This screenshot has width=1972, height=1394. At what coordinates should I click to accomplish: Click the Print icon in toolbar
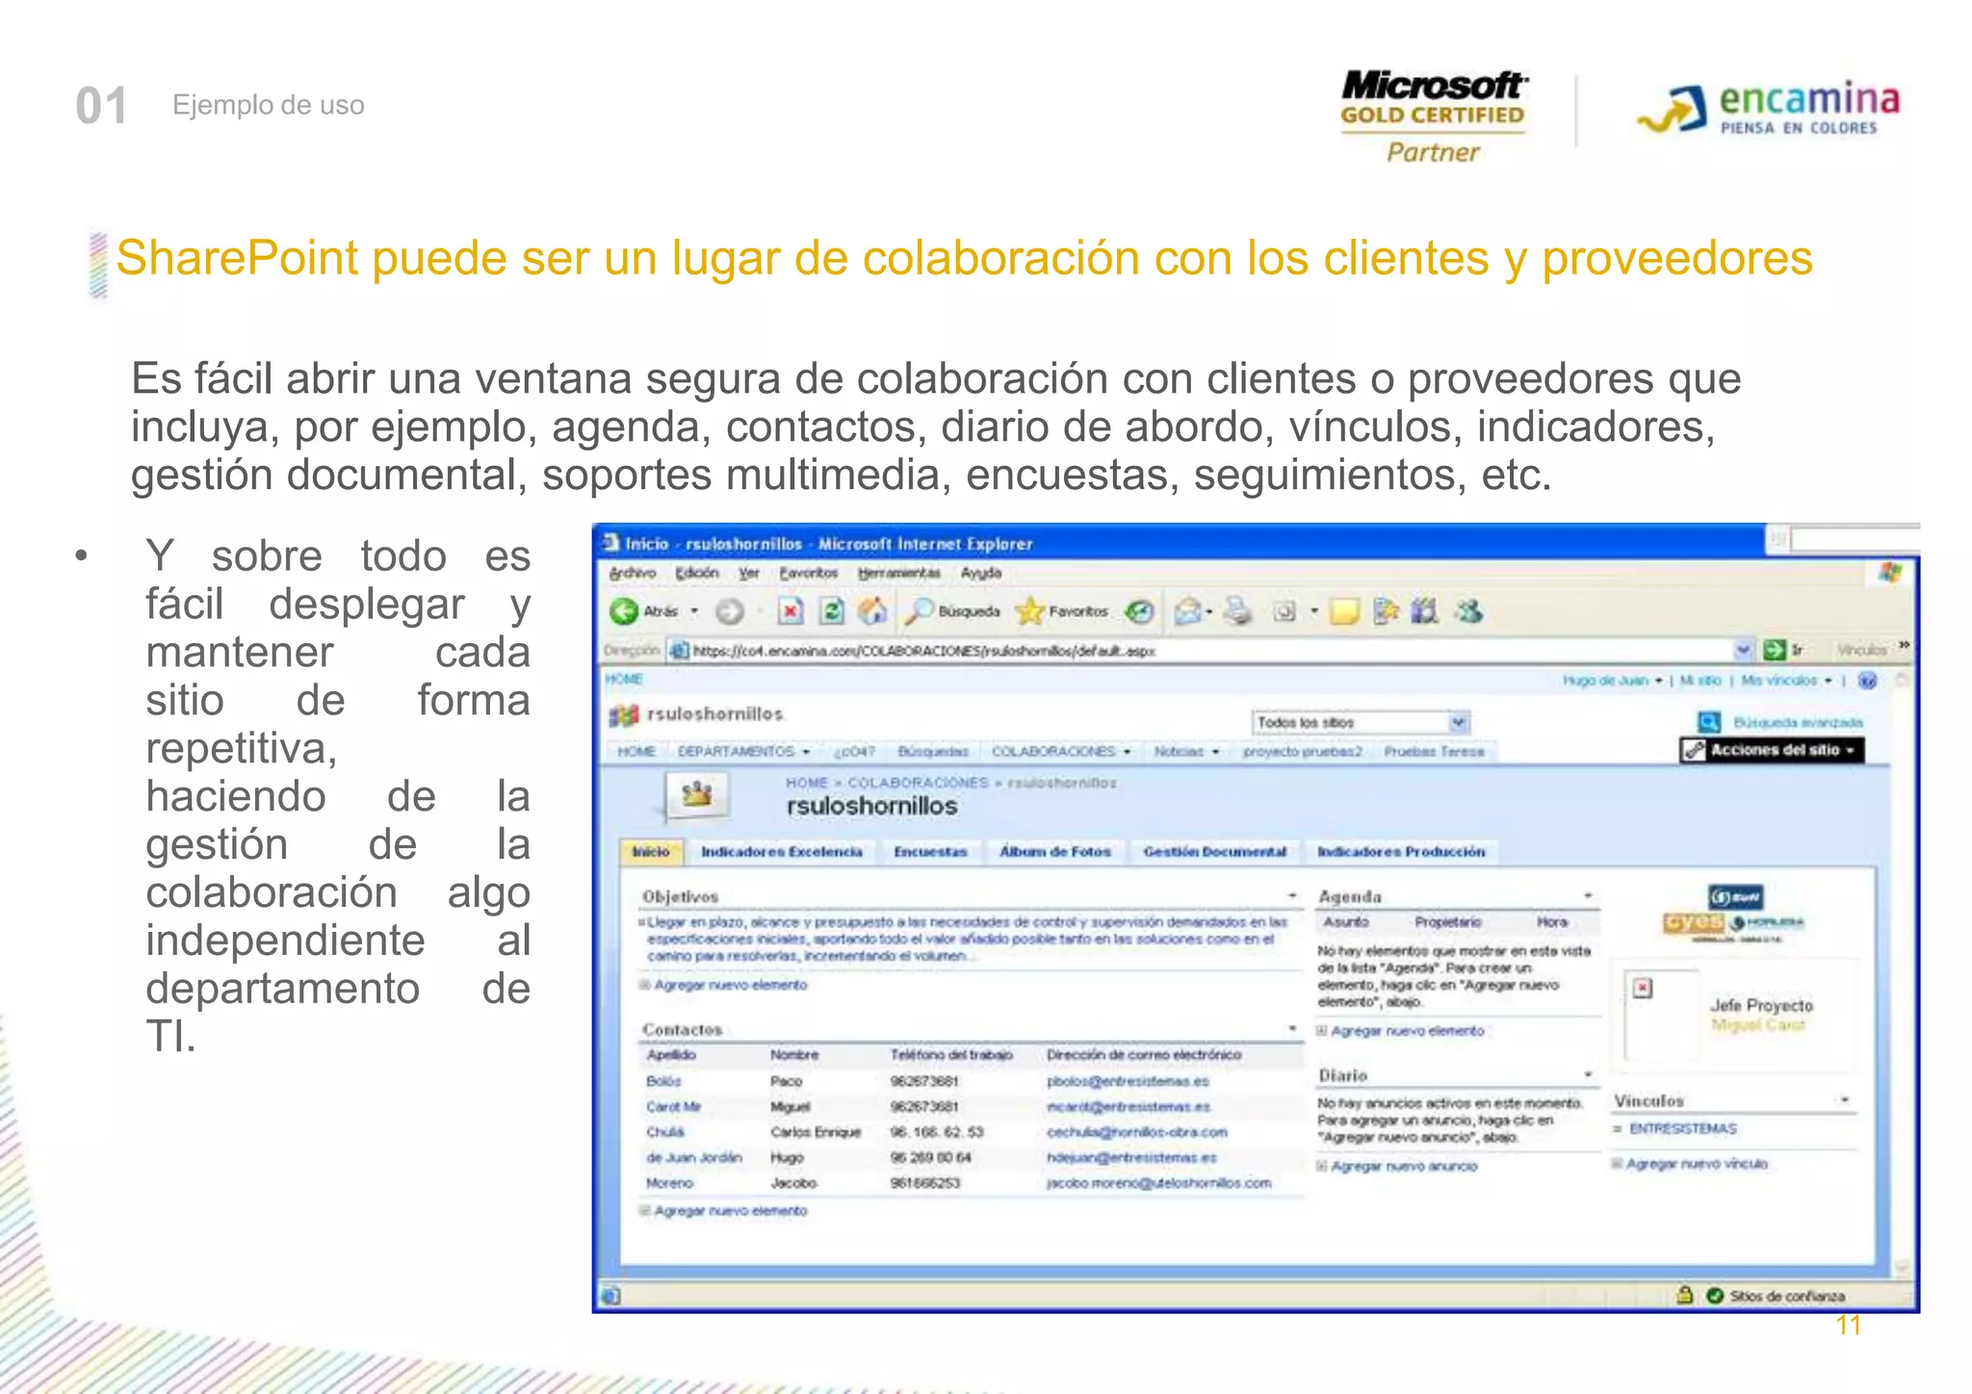(1238, 611)
